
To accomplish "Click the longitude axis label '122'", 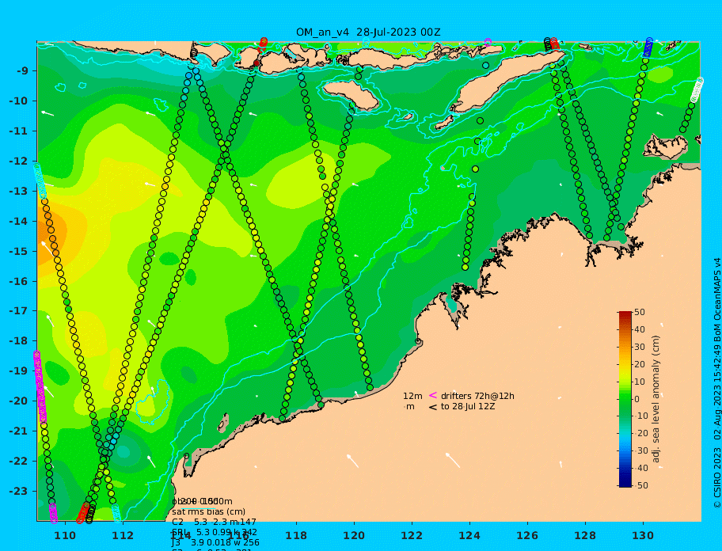I will [x=412, y=535].
